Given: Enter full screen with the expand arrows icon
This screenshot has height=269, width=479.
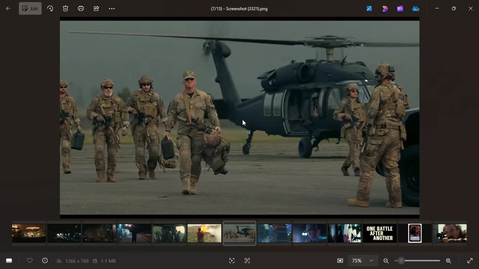Looking at the screenshot, I should 470,261.
